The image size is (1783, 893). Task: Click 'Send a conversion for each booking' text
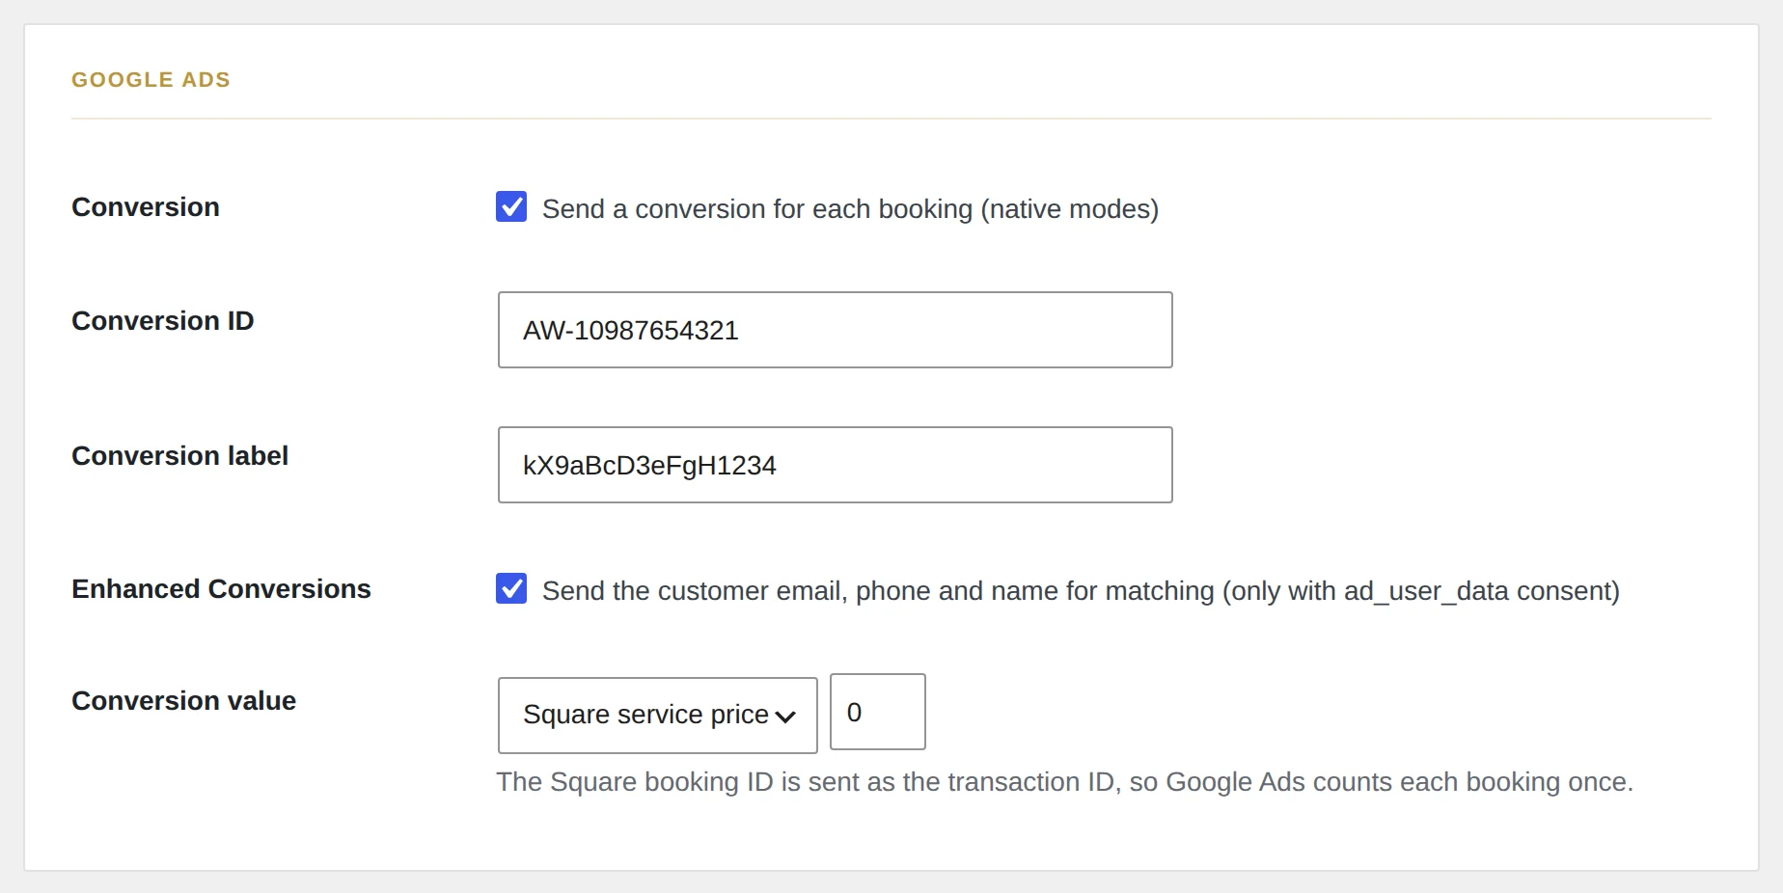(x=851, y=209)
